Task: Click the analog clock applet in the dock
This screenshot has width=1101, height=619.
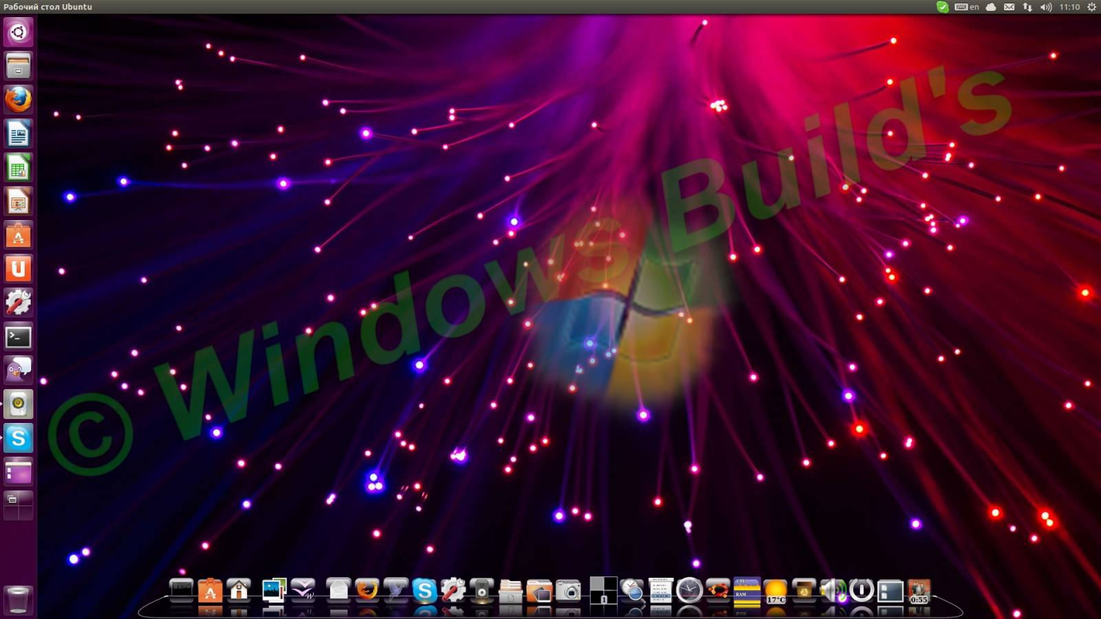Action: coord(689,591)
